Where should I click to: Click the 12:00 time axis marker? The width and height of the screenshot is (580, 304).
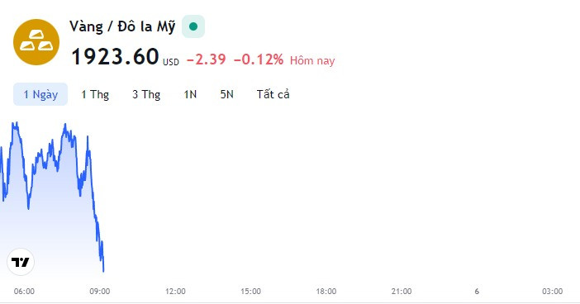click(175, 292)
